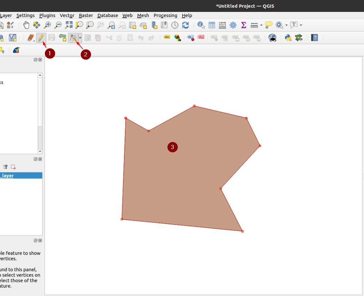Image resolution: width=364 pixels, height=296 pixels.
Task: Create a New Spatial Bookmark
Action: 154,25
